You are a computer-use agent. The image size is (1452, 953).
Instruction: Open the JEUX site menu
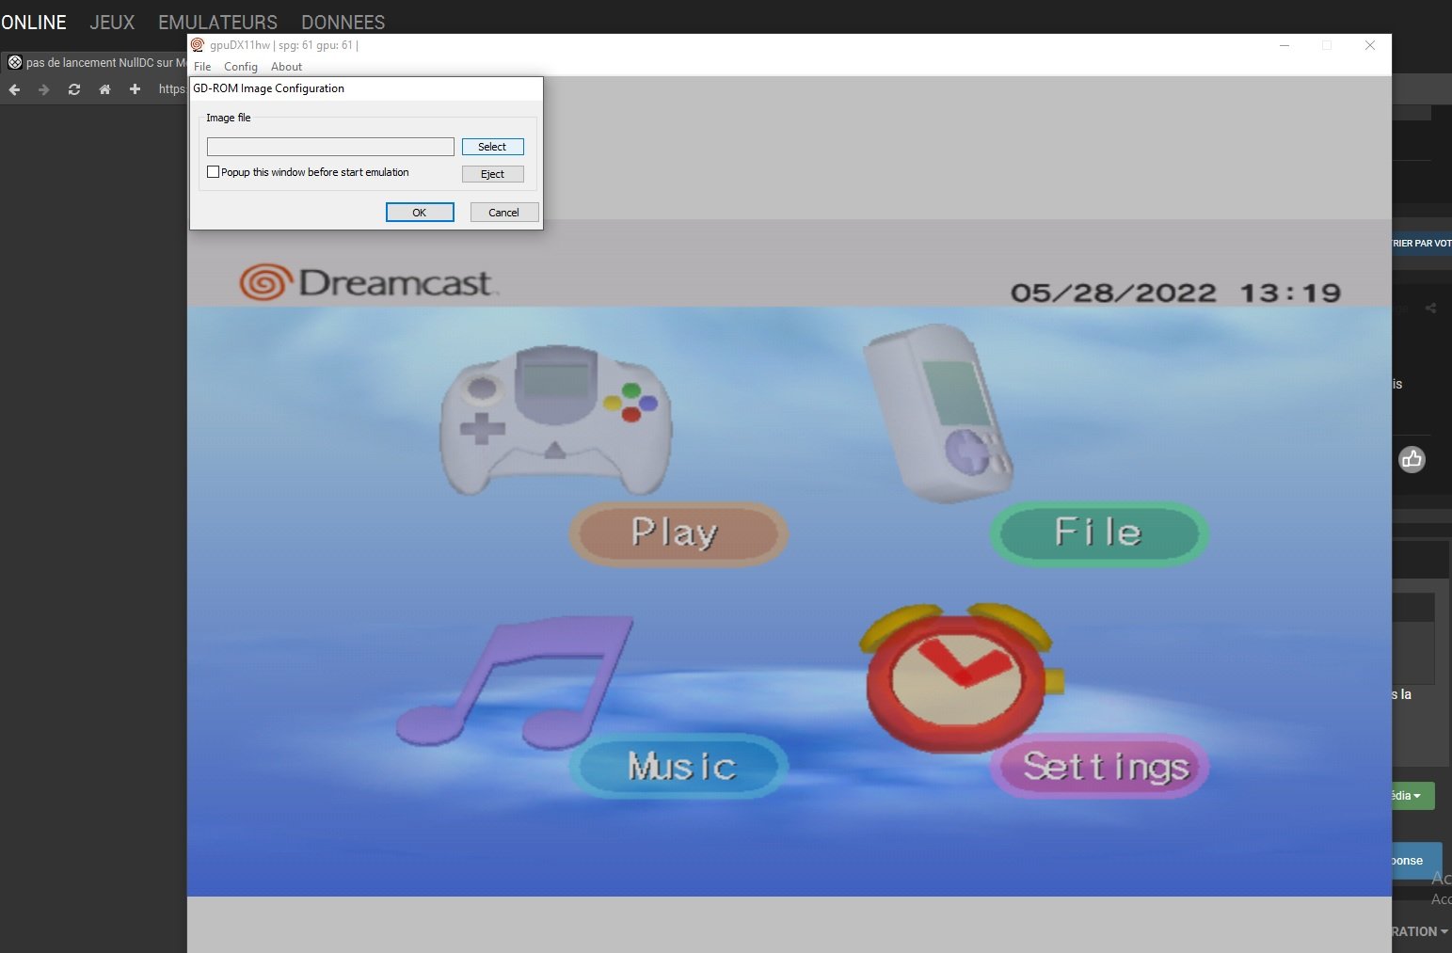coord(112,22)
